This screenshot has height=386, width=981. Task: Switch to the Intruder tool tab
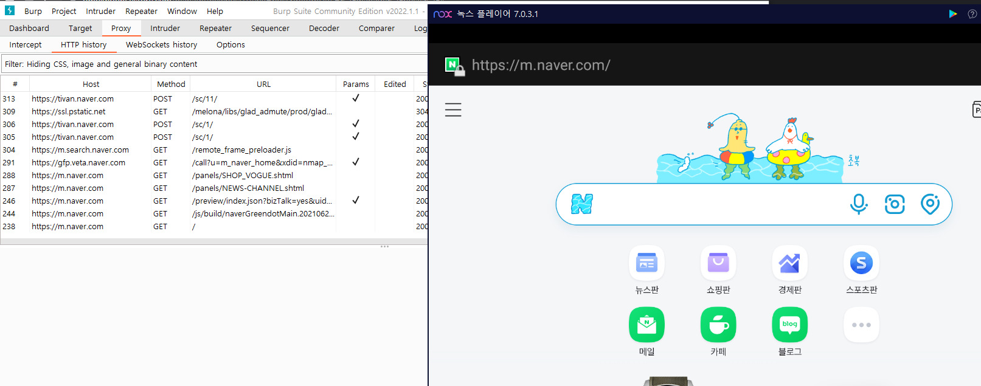click(165, 28)
